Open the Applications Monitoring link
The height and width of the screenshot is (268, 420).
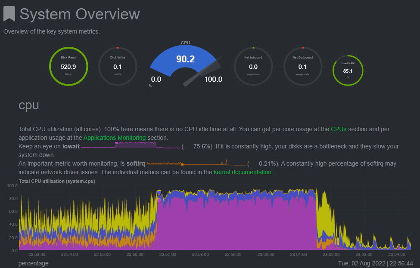click(115, 138)
